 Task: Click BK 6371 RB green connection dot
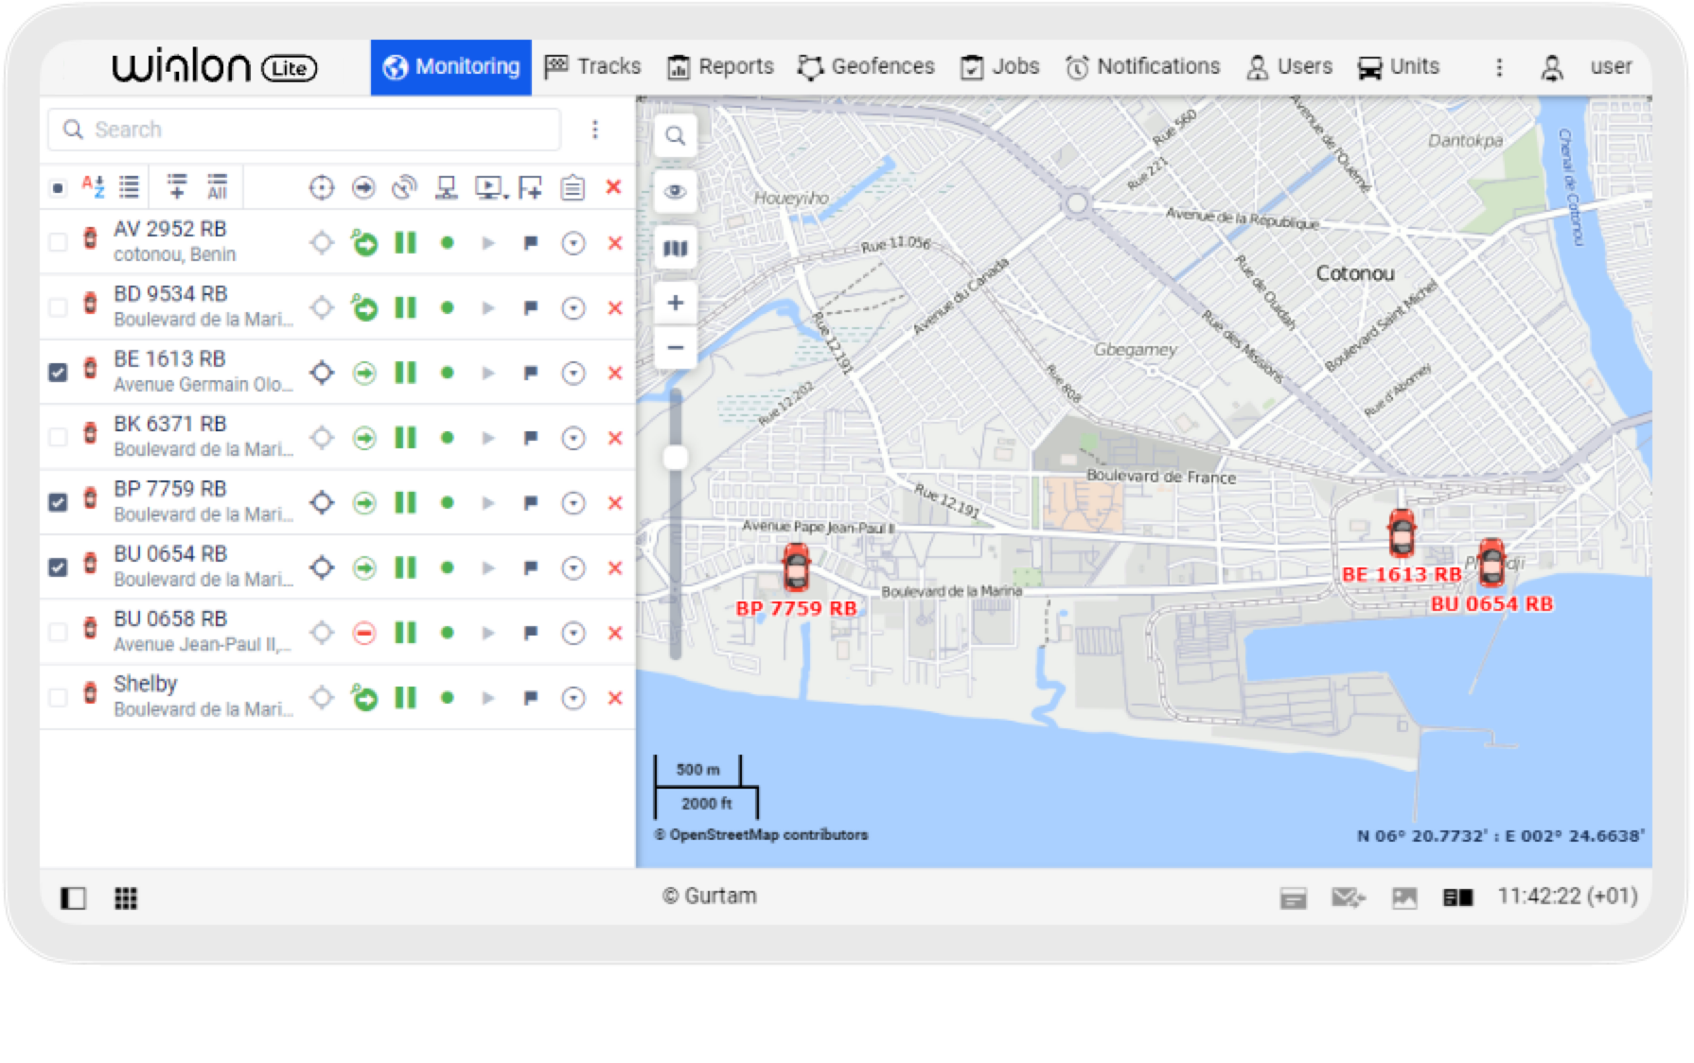click(447, 438)
